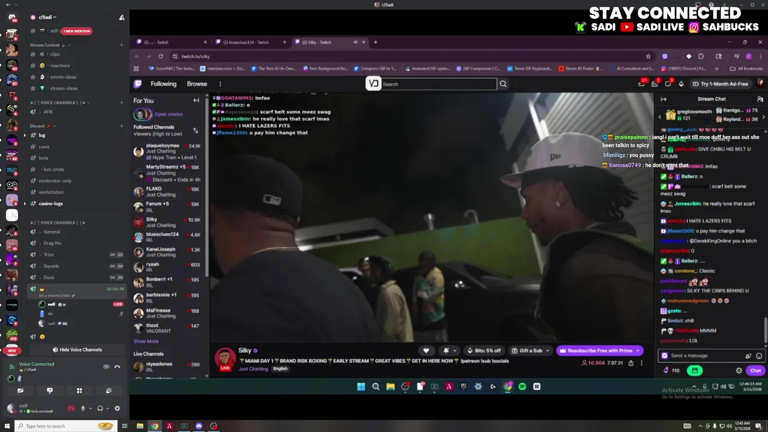
Task: Deafen Discord with the headphones icon
Action: coord(100,409)
